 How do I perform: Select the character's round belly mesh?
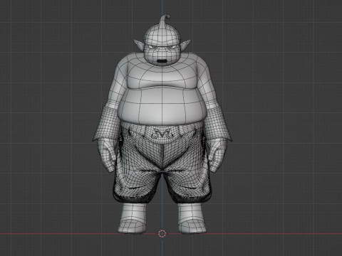click(162, 105)
